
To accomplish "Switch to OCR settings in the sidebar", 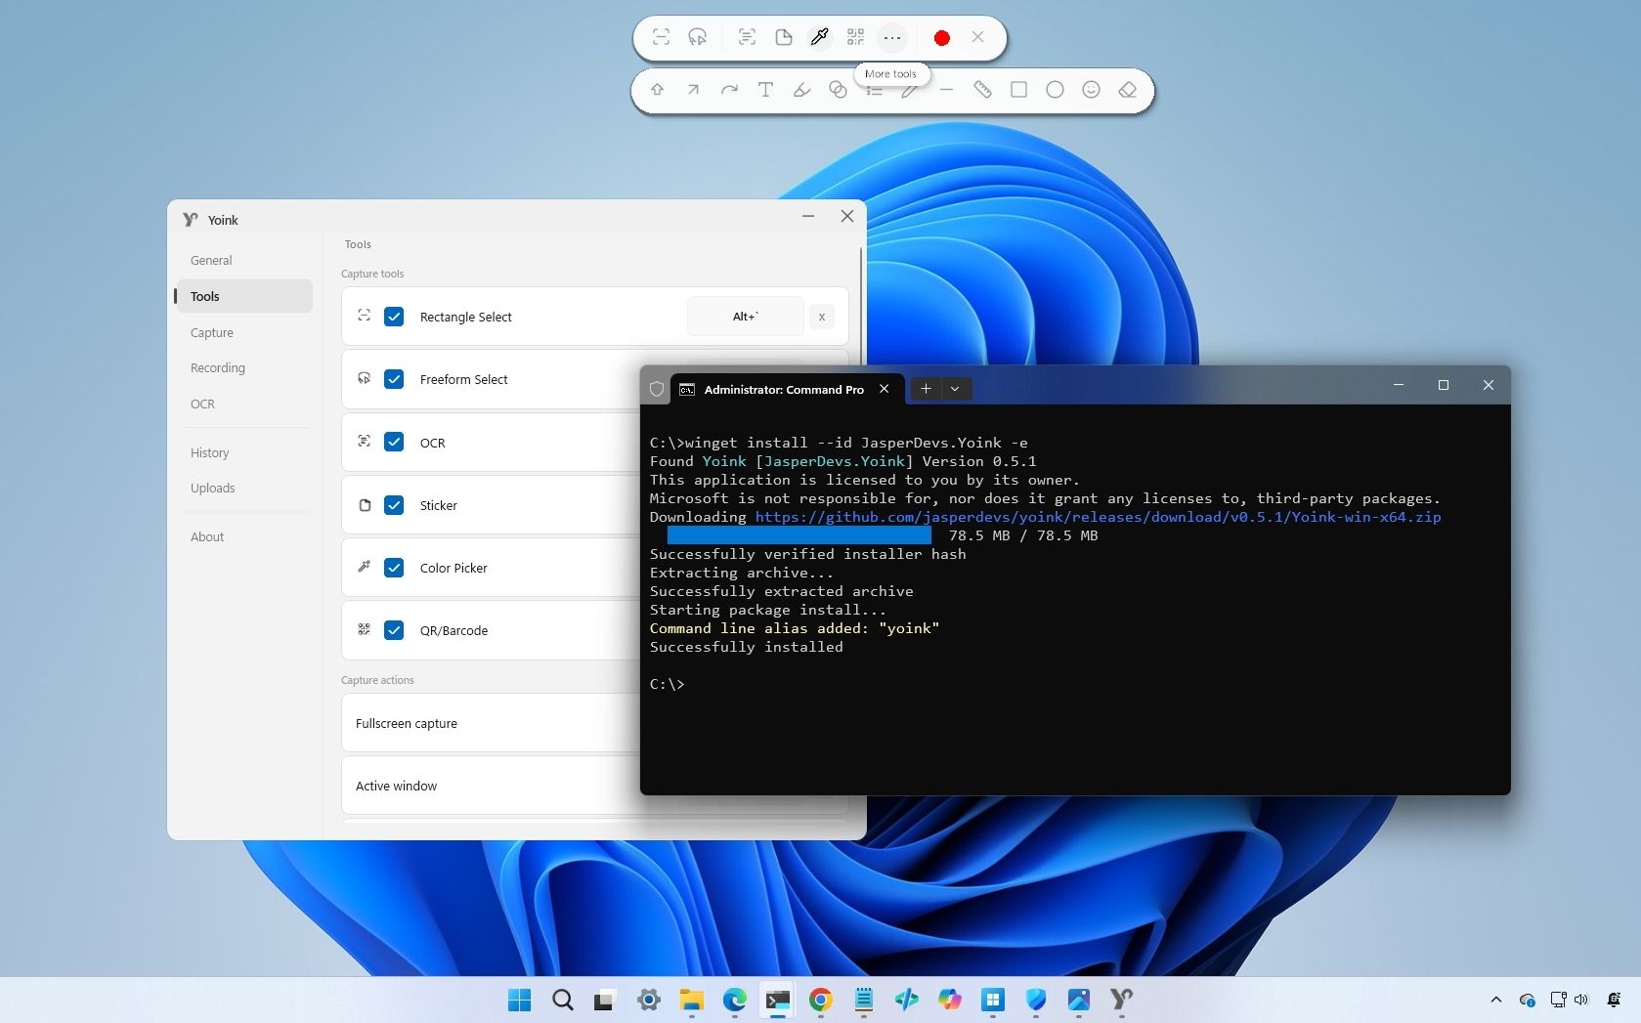I will click(x=244, y=404).
